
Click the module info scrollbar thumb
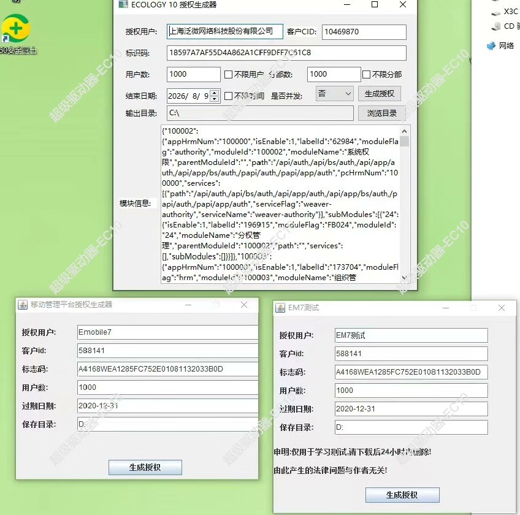click(x=404, y=141)
